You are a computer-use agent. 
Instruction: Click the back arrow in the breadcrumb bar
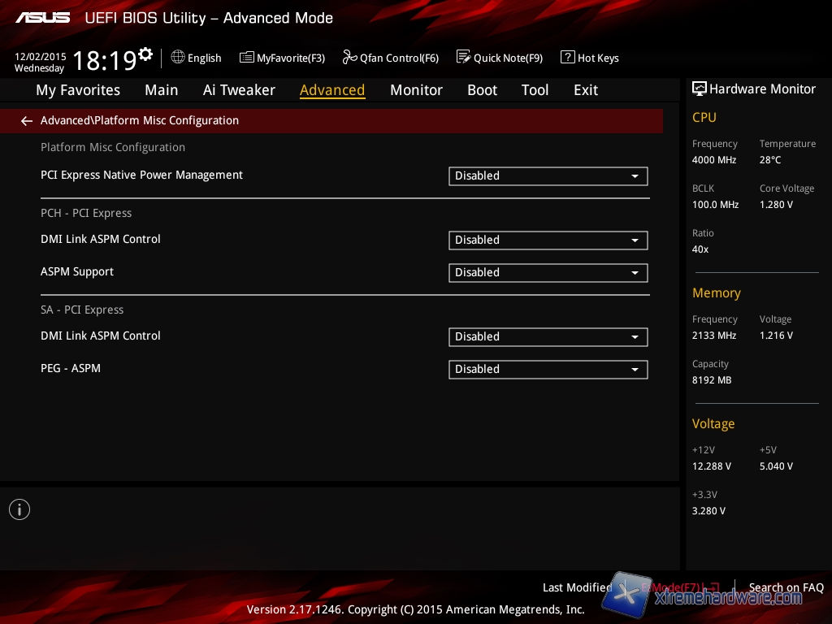pyautogui.click(x=27, y=121)
